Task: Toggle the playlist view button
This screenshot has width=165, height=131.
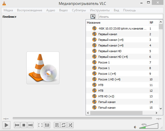Action: click(x=57, y=125)
